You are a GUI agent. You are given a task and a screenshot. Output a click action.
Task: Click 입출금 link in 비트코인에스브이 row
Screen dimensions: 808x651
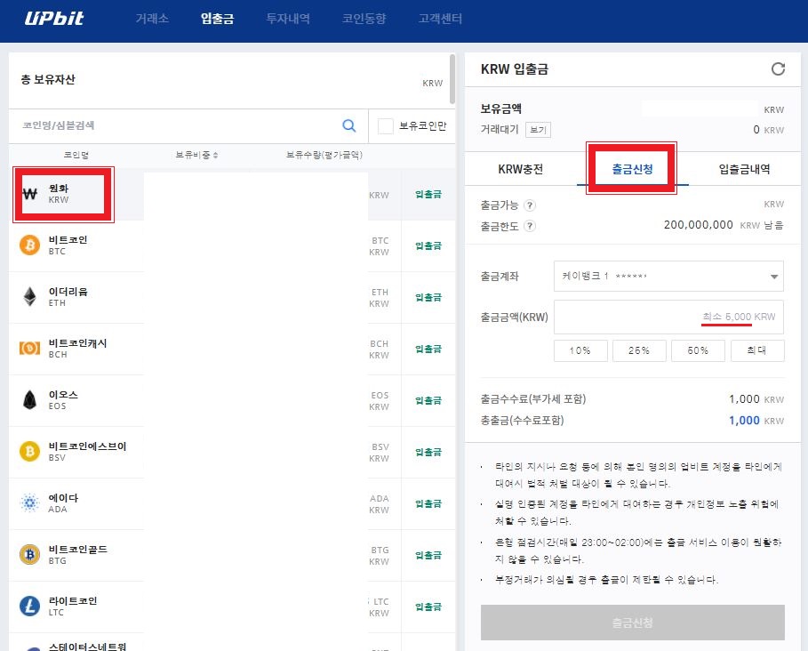(428, 452)
